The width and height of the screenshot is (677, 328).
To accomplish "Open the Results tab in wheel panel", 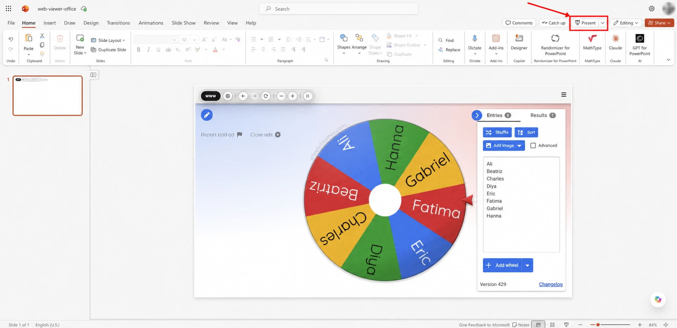I will coord(543,115).
